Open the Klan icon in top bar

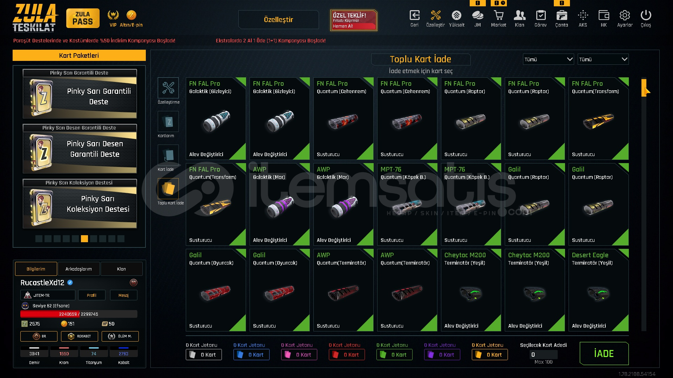[519, 19]
